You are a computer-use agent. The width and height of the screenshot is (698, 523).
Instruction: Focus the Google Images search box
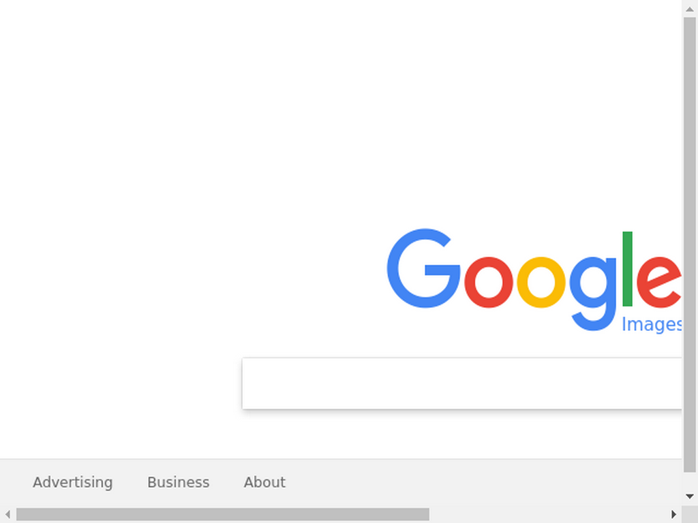click(462, 383)
